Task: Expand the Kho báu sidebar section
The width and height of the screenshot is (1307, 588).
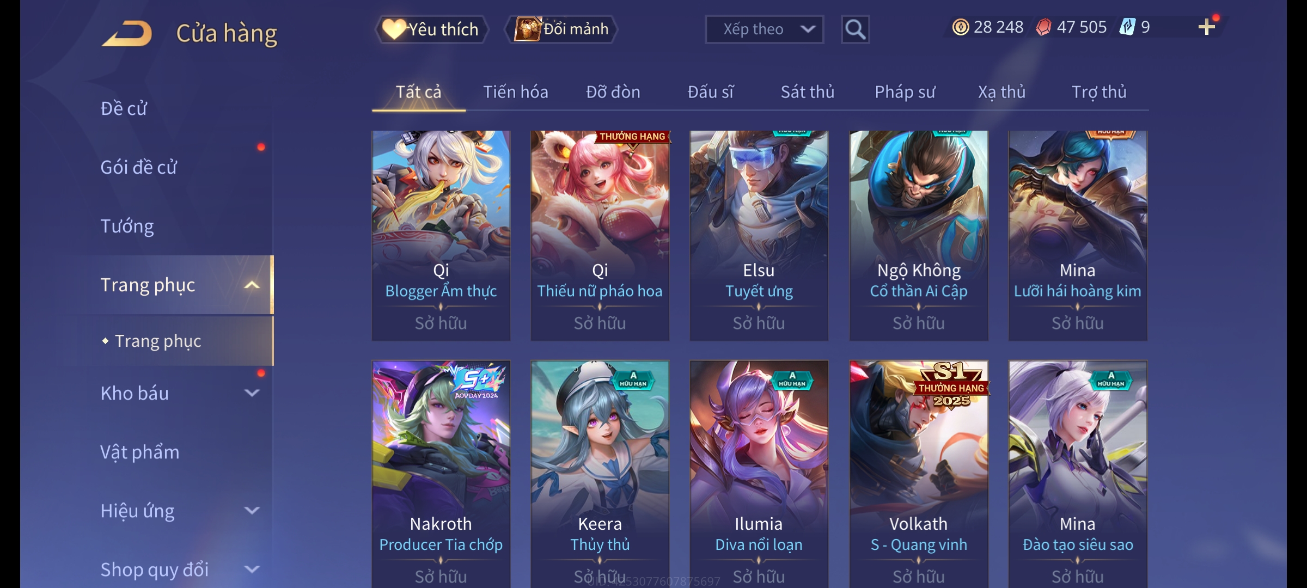Action: (x=252, y=393)
